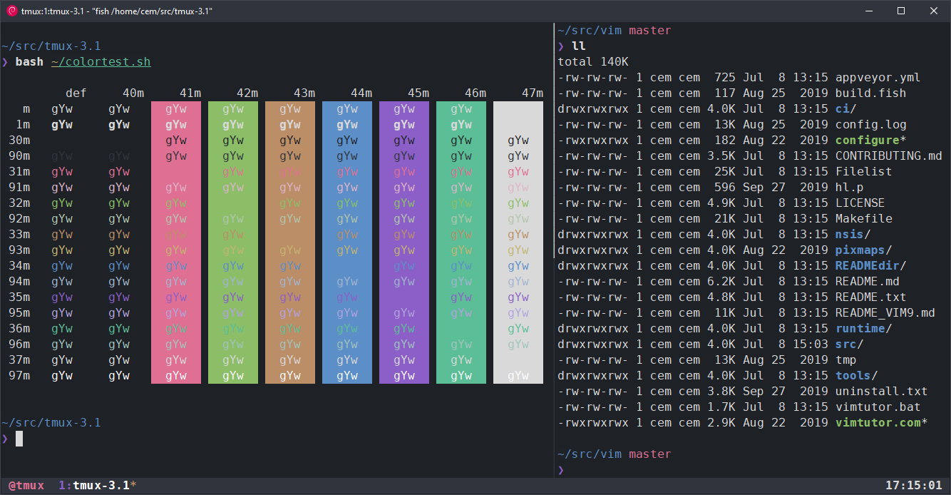951x495 pixels.
Task: Click the src/ directory name
Action: (x=849, y=345)
